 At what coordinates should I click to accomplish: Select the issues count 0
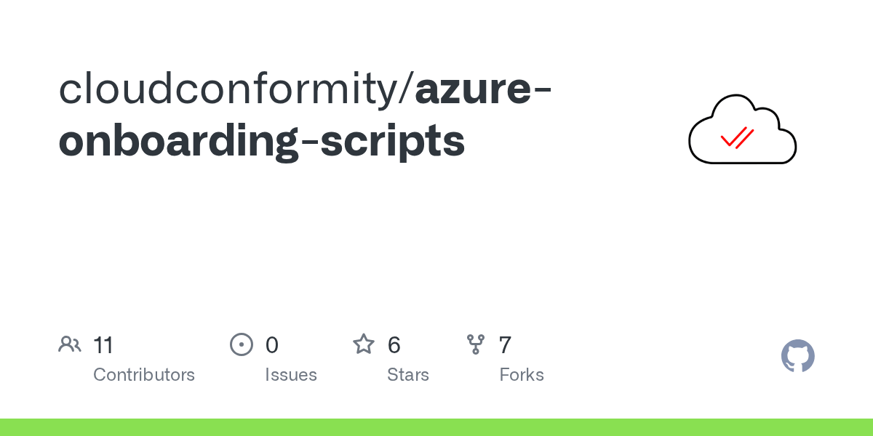(x=272, y=344)
